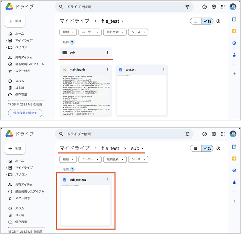The height and width of the screenshot is (234, 241).
Task: Click storage usage bar in top sidebar
Action: (27, 100)
